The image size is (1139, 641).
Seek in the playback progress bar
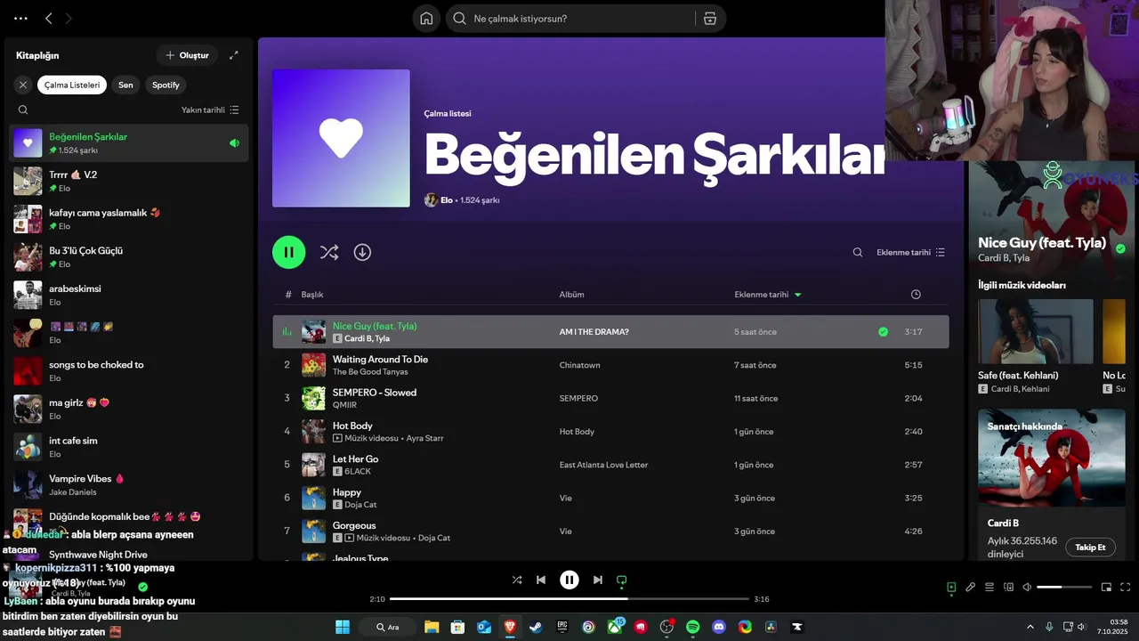click(x=569, y=599)
